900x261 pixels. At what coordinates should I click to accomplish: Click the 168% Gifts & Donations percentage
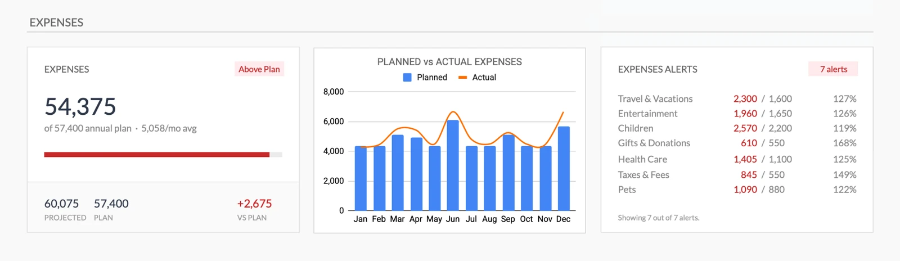click(x=844, y=143)
